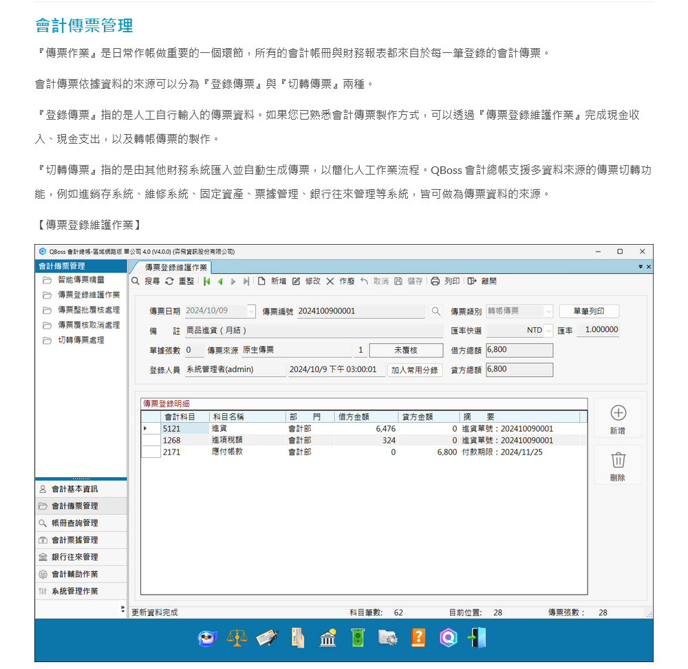The image size is (688, 669).
Task: Click the 科目名稱 column header
Action: [248, 417]
